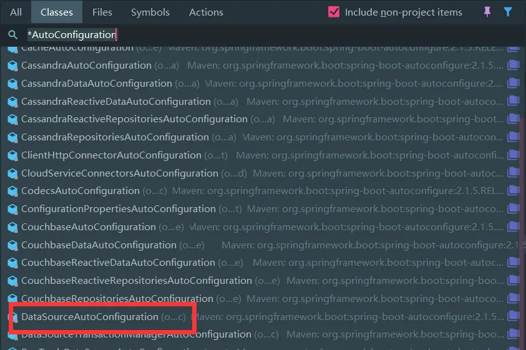Toggle Include non-project items checkbox

(x=334, y=12)
